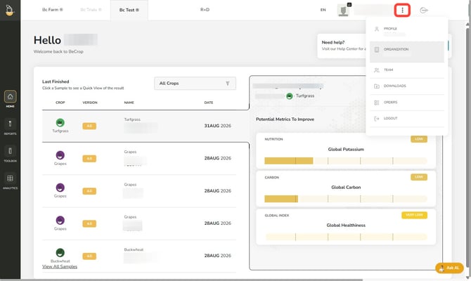
Task: Open the Home sidebar icon
Action: (x=11, y=97)
